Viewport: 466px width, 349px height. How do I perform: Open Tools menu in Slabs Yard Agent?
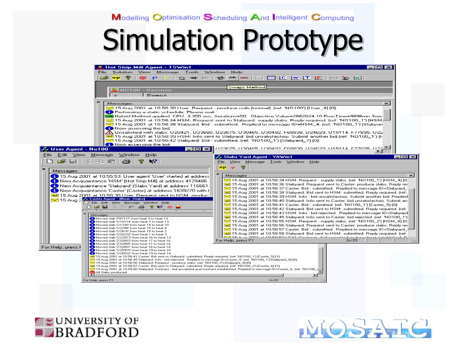275,162
